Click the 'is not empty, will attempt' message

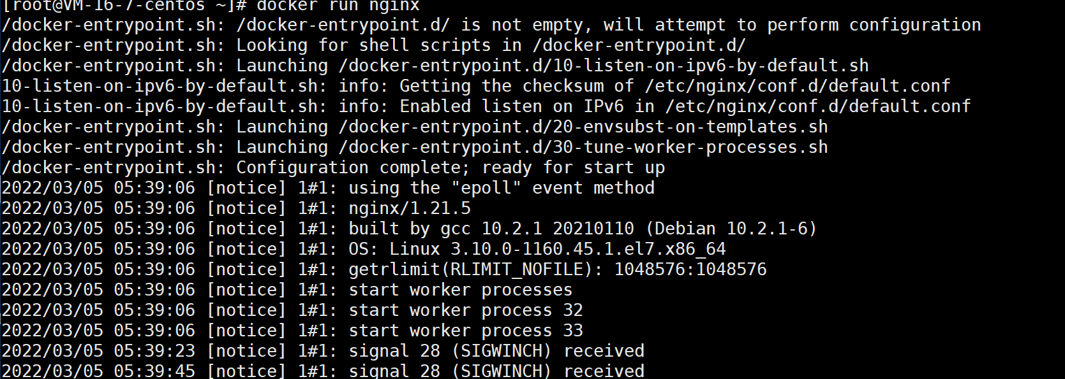593,25
